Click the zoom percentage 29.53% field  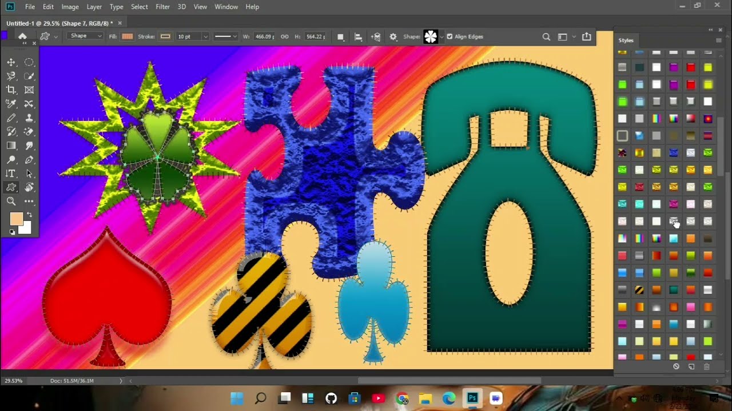click(14, 381)
